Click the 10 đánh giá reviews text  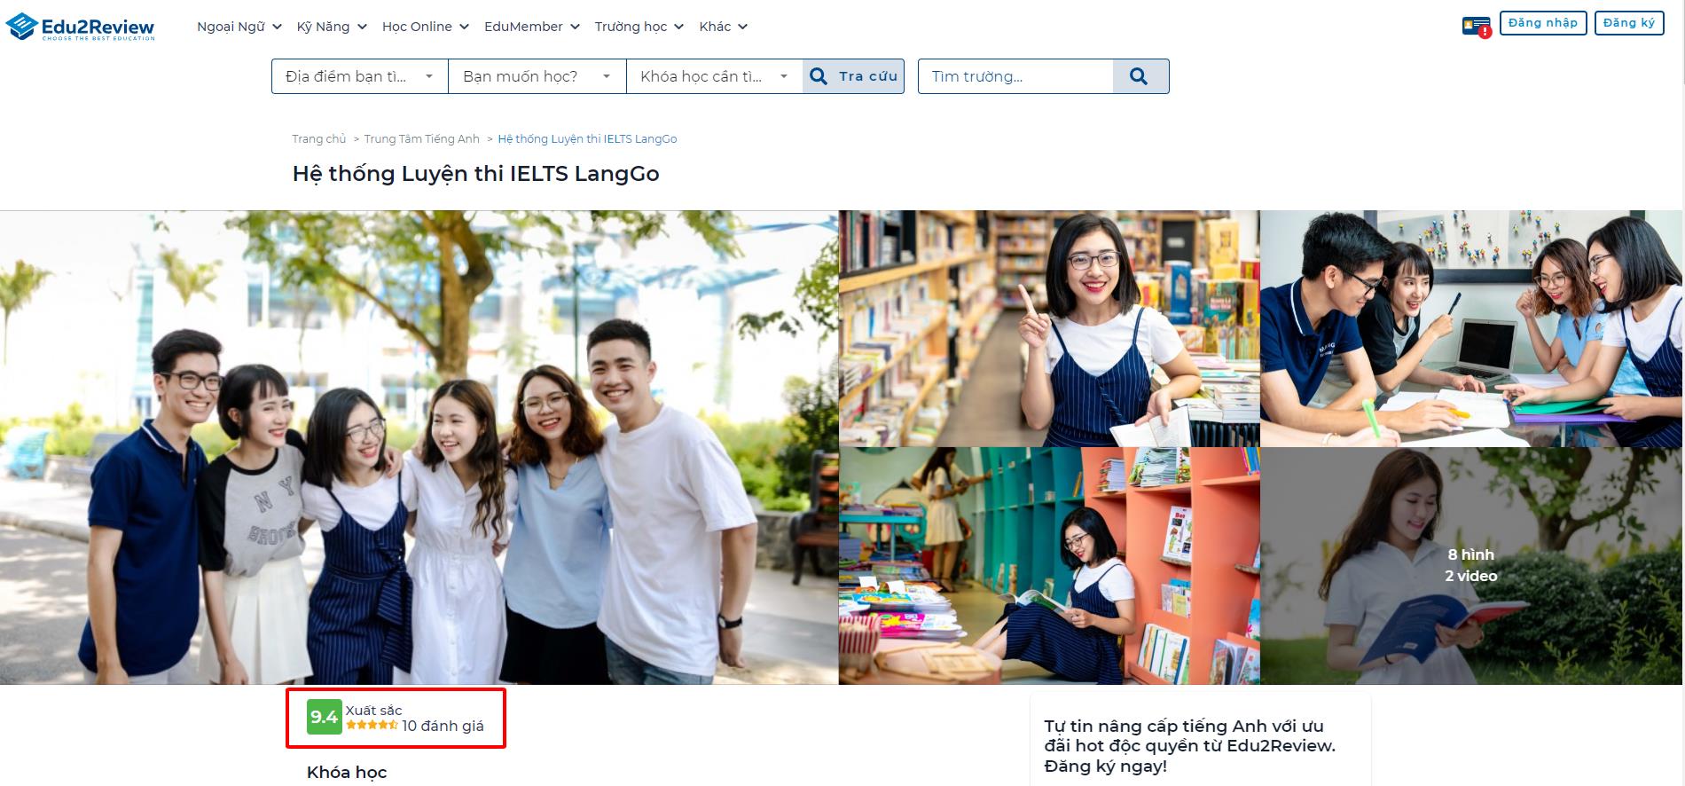tap(443, 726)
